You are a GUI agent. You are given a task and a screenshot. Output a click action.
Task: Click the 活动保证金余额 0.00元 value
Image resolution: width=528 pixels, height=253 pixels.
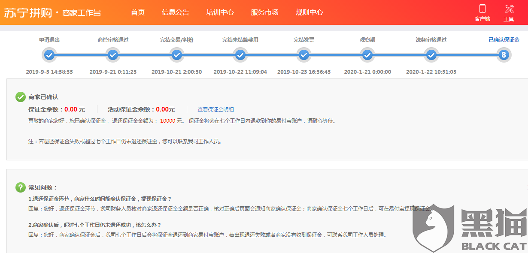pos(165,109)
